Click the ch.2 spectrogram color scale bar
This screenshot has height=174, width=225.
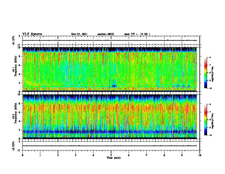[x=205, y=120]
